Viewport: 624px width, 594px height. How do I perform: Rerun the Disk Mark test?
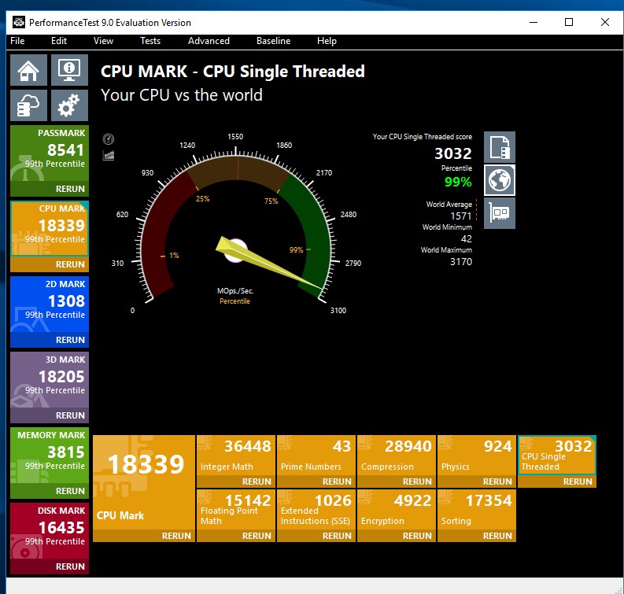pos(50,566)
